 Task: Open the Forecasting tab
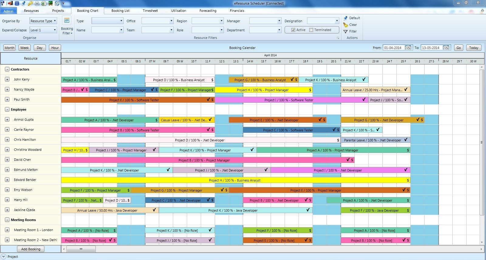pyautogui.click(x=208, y=11)
